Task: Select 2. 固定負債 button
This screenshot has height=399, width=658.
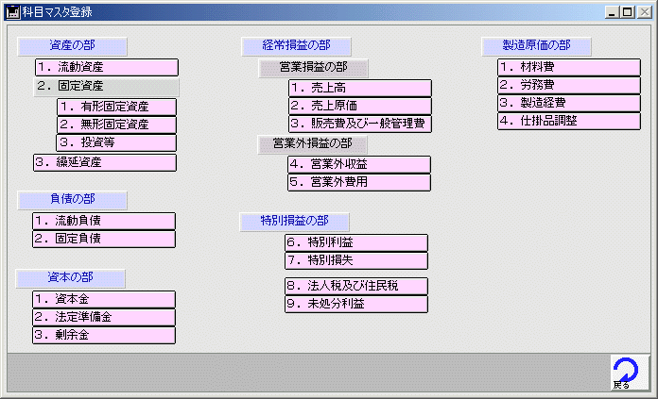Action: point(104,239)
